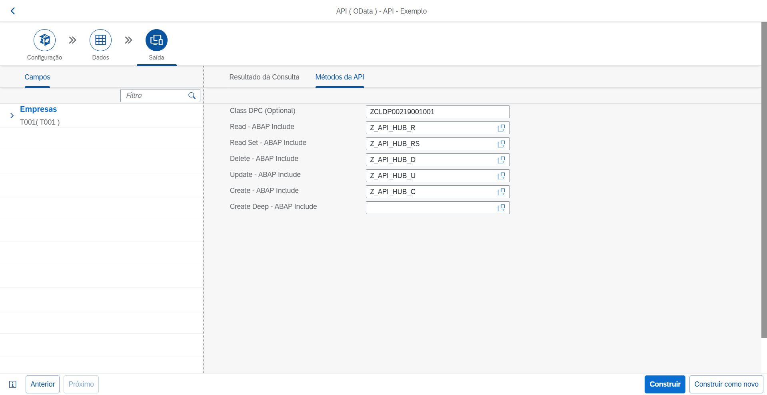Open the Configuração wizard step icon
This screenshot has width=767, height=395.
click(x=44, y=40)
